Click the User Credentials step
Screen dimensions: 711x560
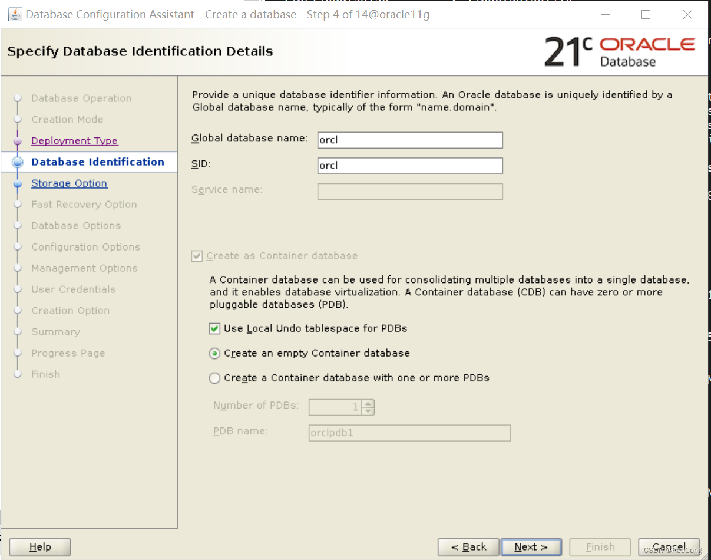coord(74,289)
